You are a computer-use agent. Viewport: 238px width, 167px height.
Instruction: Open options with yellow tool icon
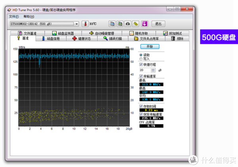pos(136,24)
